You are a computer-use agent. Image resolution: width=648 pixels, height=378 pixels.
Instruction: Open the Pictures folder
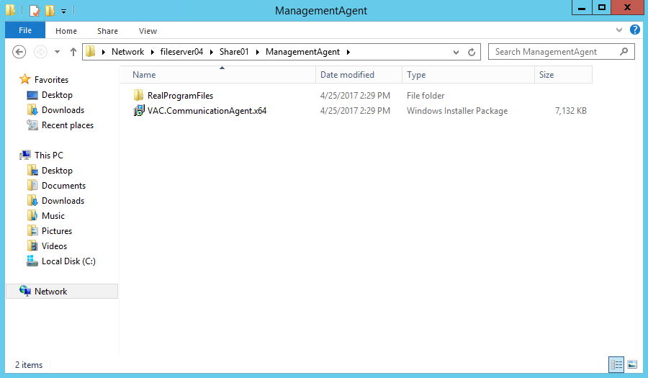(57, 231)
